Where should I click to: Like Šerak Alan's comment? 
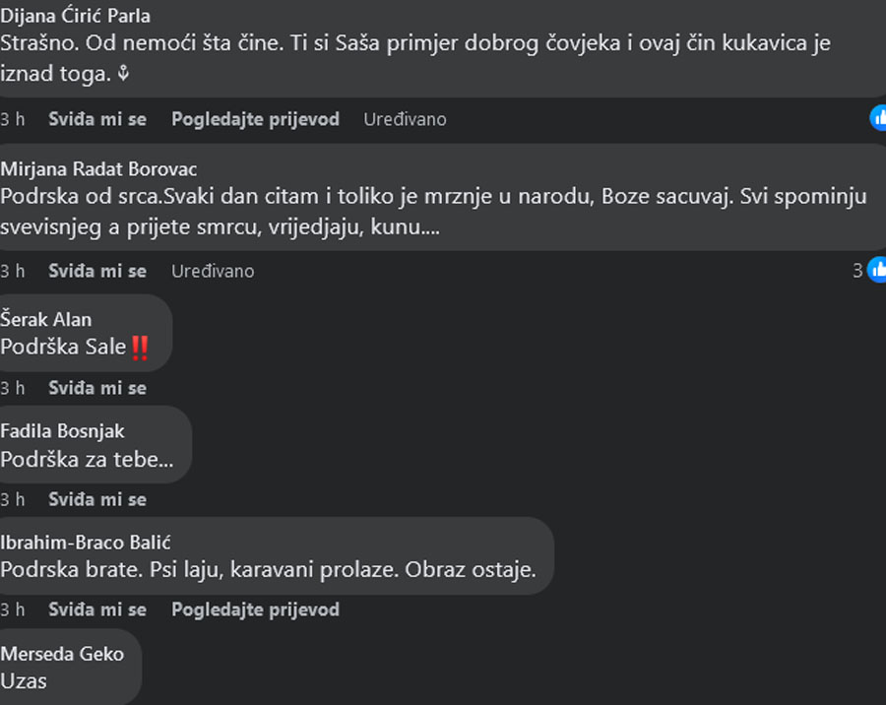pyautogui.click(x=97, y=388)
